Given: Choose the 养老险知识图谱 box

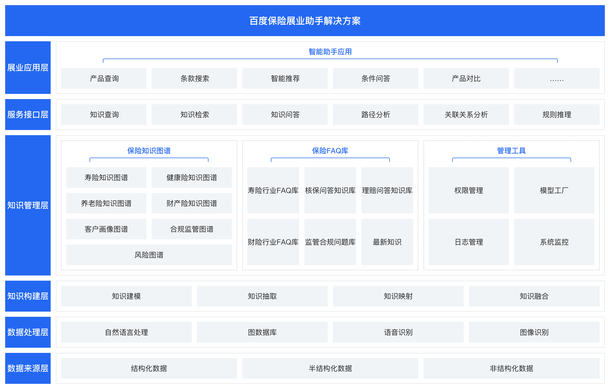Looking at the screenshot, I should pos(106,203).
